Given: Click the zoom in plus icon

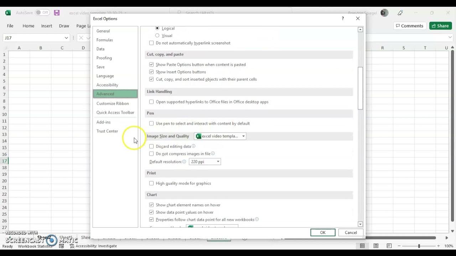Looking at the screenshot, I should click(x=439, y=246).
